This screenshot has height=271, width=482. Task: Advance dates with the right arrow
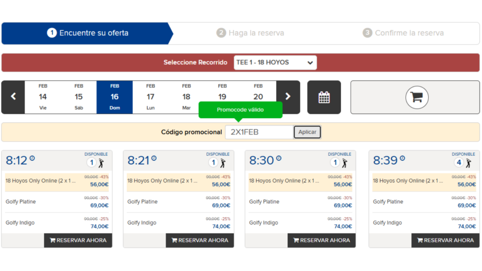click(288, 96)
